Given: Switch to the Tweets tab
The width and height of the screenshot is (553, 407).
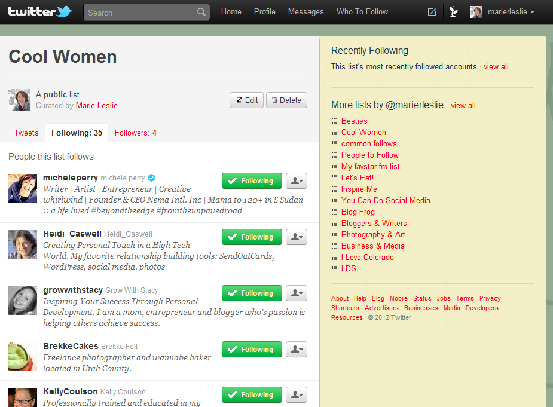Looking at the screenshot, I should pos(26,133).
